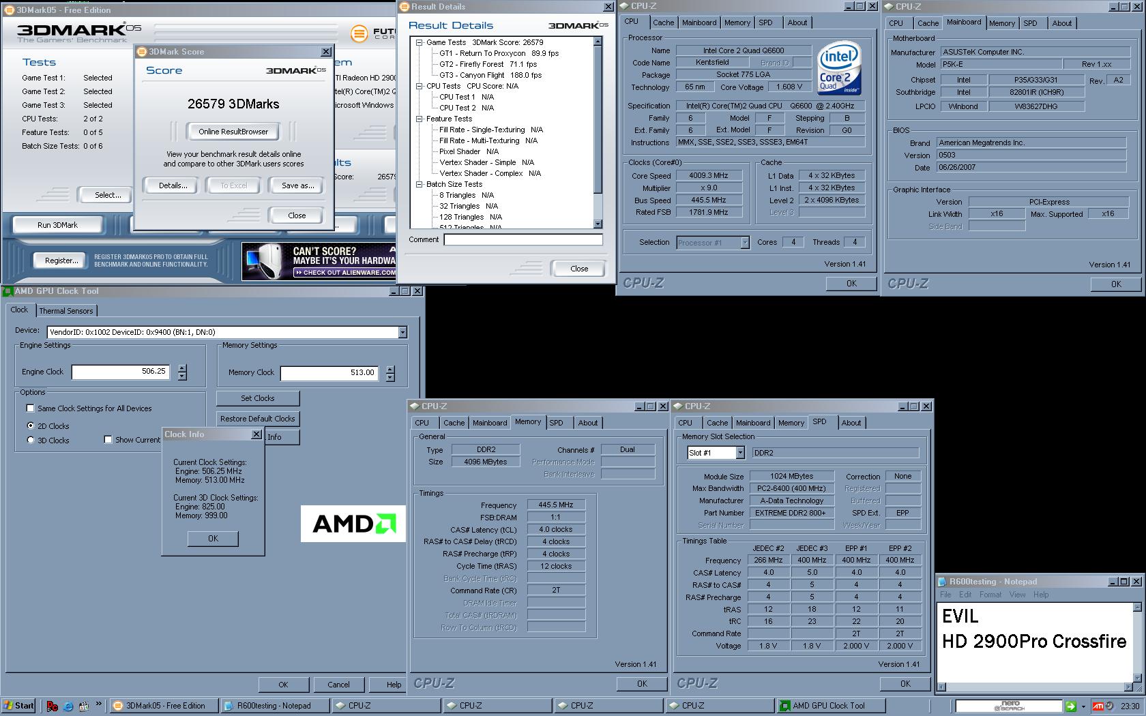Collapse the Game Tests tree node
The height and width of the screenshot is (716, 1146).
420,42
